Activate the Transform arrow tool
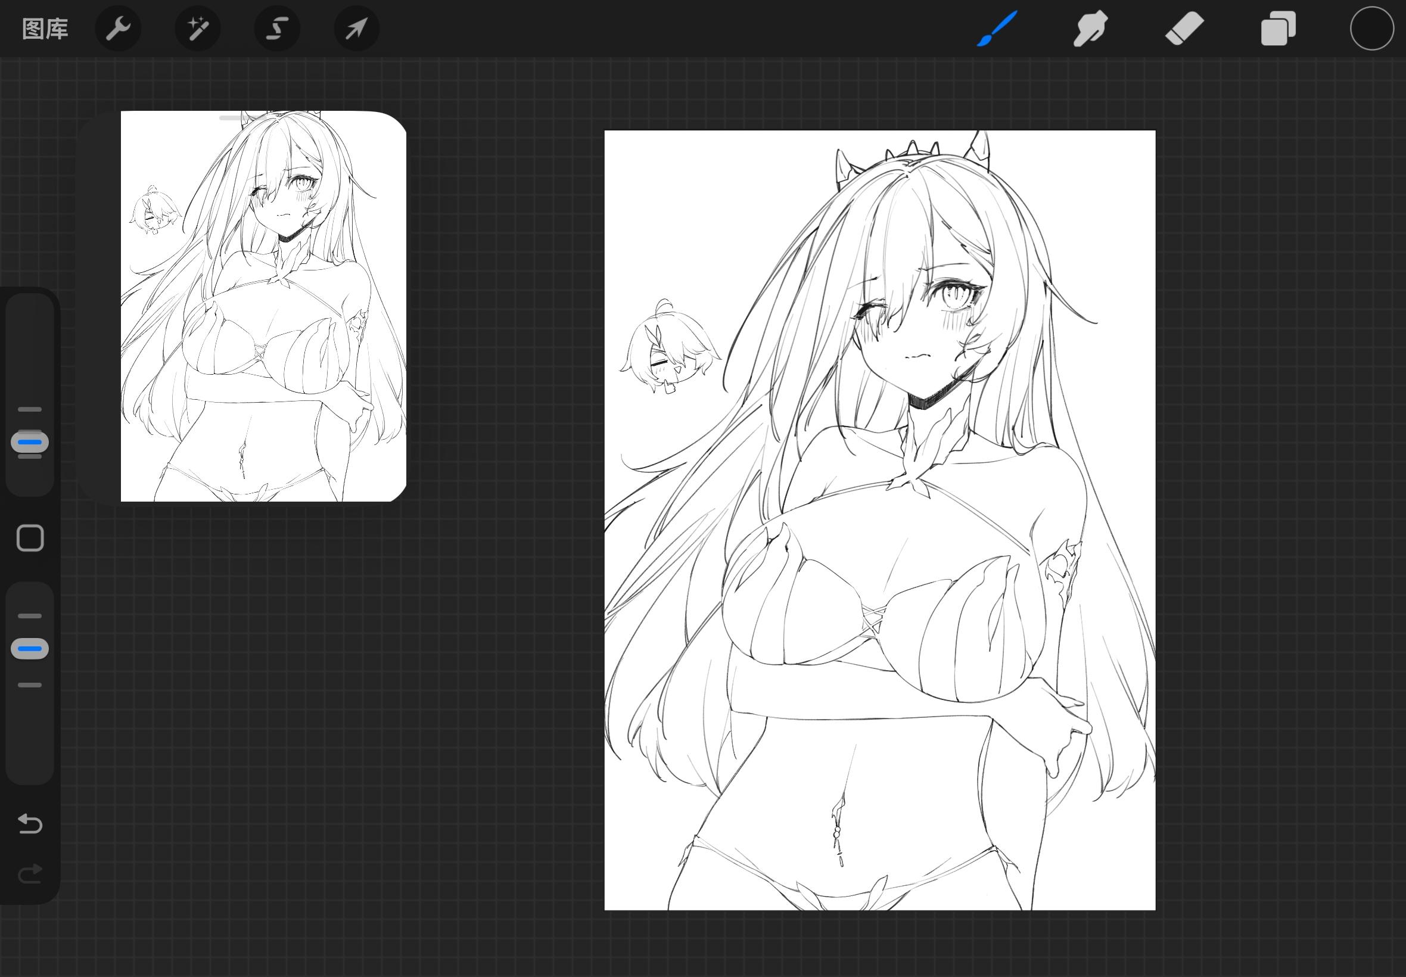 click(356, 29)
